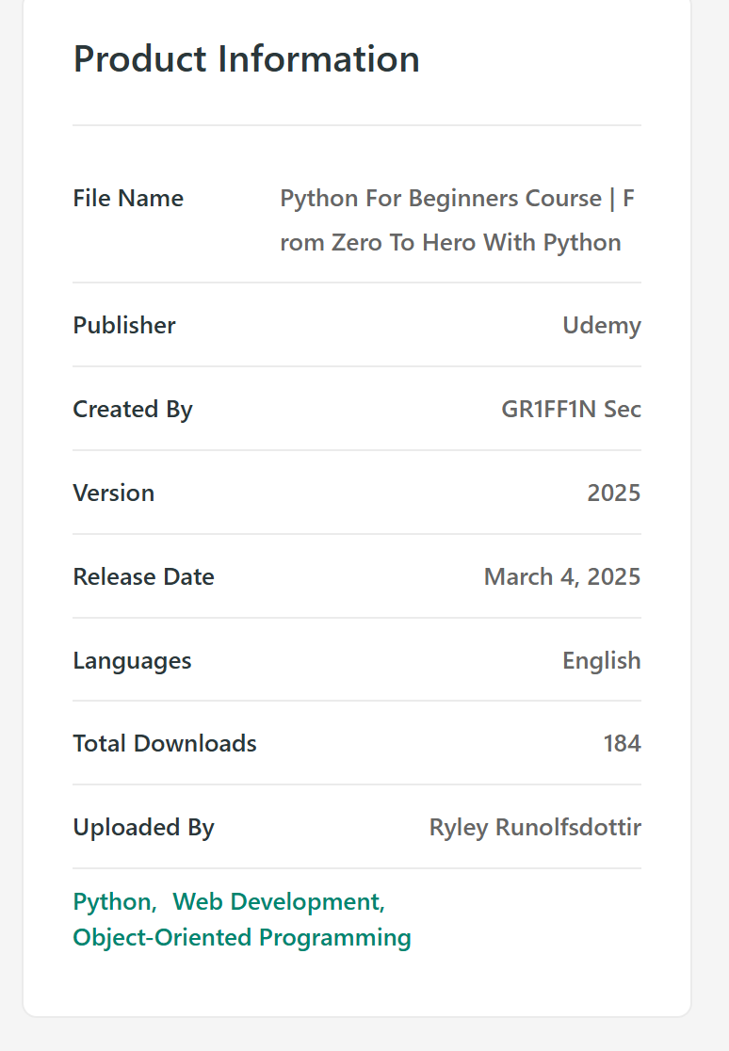The image size is (729, 1051).
Task: Select the publisher value 'Udemy'
Action: [602, 325]
